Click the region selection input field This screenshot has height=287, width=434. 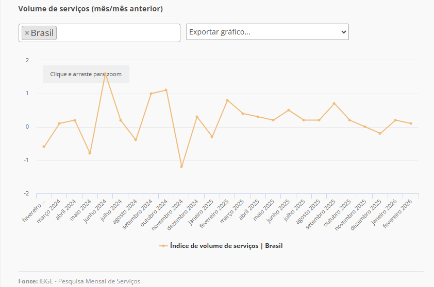tap(119, 33)
